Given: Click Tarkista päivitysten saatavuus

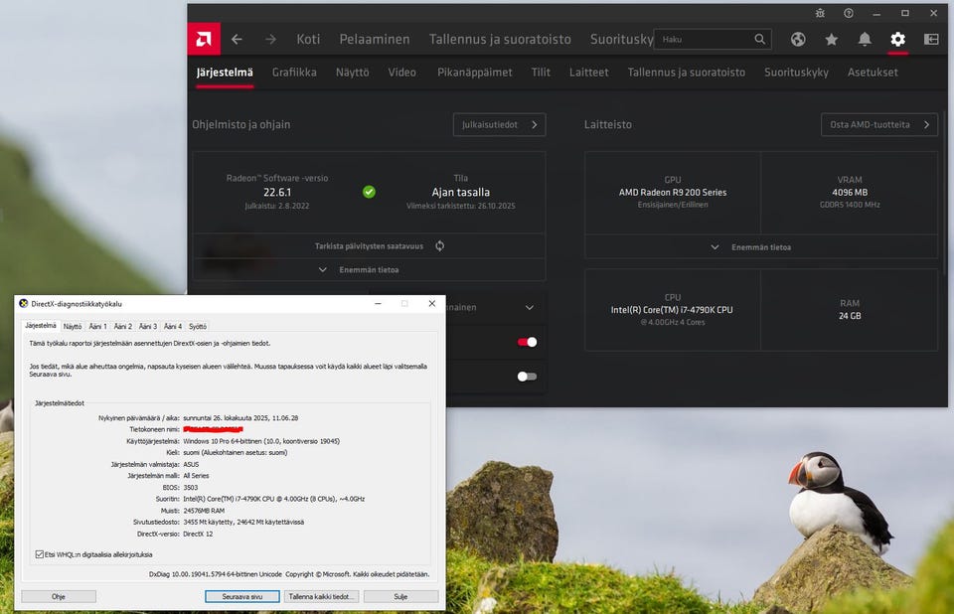Looking at the screenshot, I should pyautogui.click(x=369, y=245).
